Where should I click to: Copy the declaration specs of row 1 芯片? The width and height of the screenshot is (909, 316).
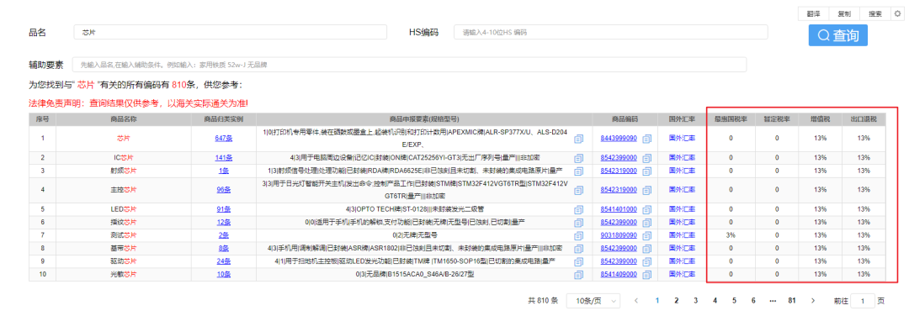pos(578,139)
